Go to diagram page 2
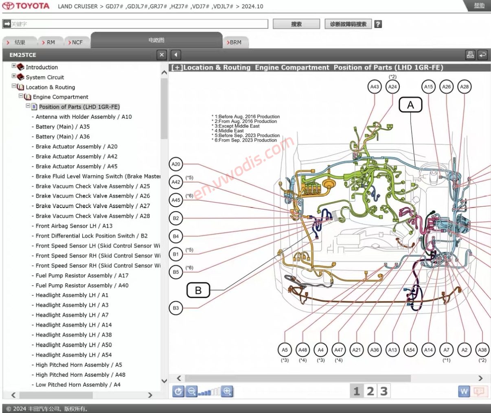 pos(370,391)
